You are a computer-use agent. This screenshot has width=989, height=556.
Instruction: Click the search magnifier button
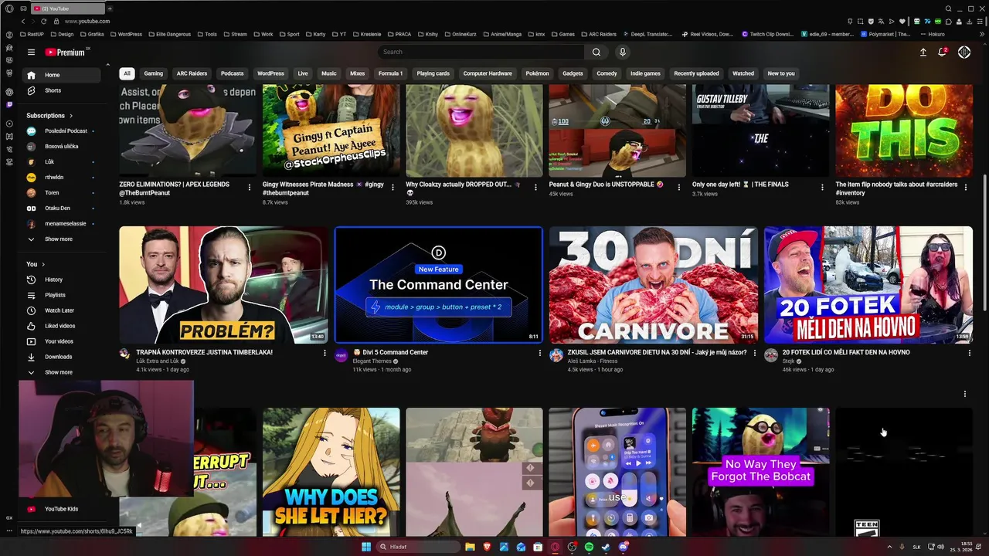click(x=596, y=52)
